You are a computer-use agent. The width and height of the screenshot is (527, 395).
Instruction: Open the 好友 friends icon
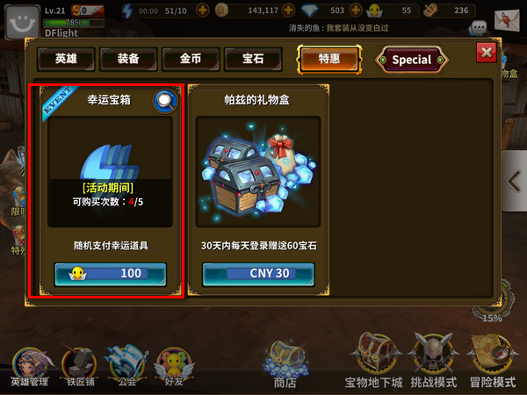[174, 366]
